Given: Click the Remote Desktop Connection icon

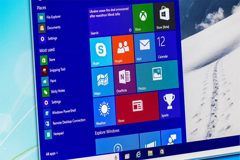Looking at the screenshot, I should [x=48, y=124].
